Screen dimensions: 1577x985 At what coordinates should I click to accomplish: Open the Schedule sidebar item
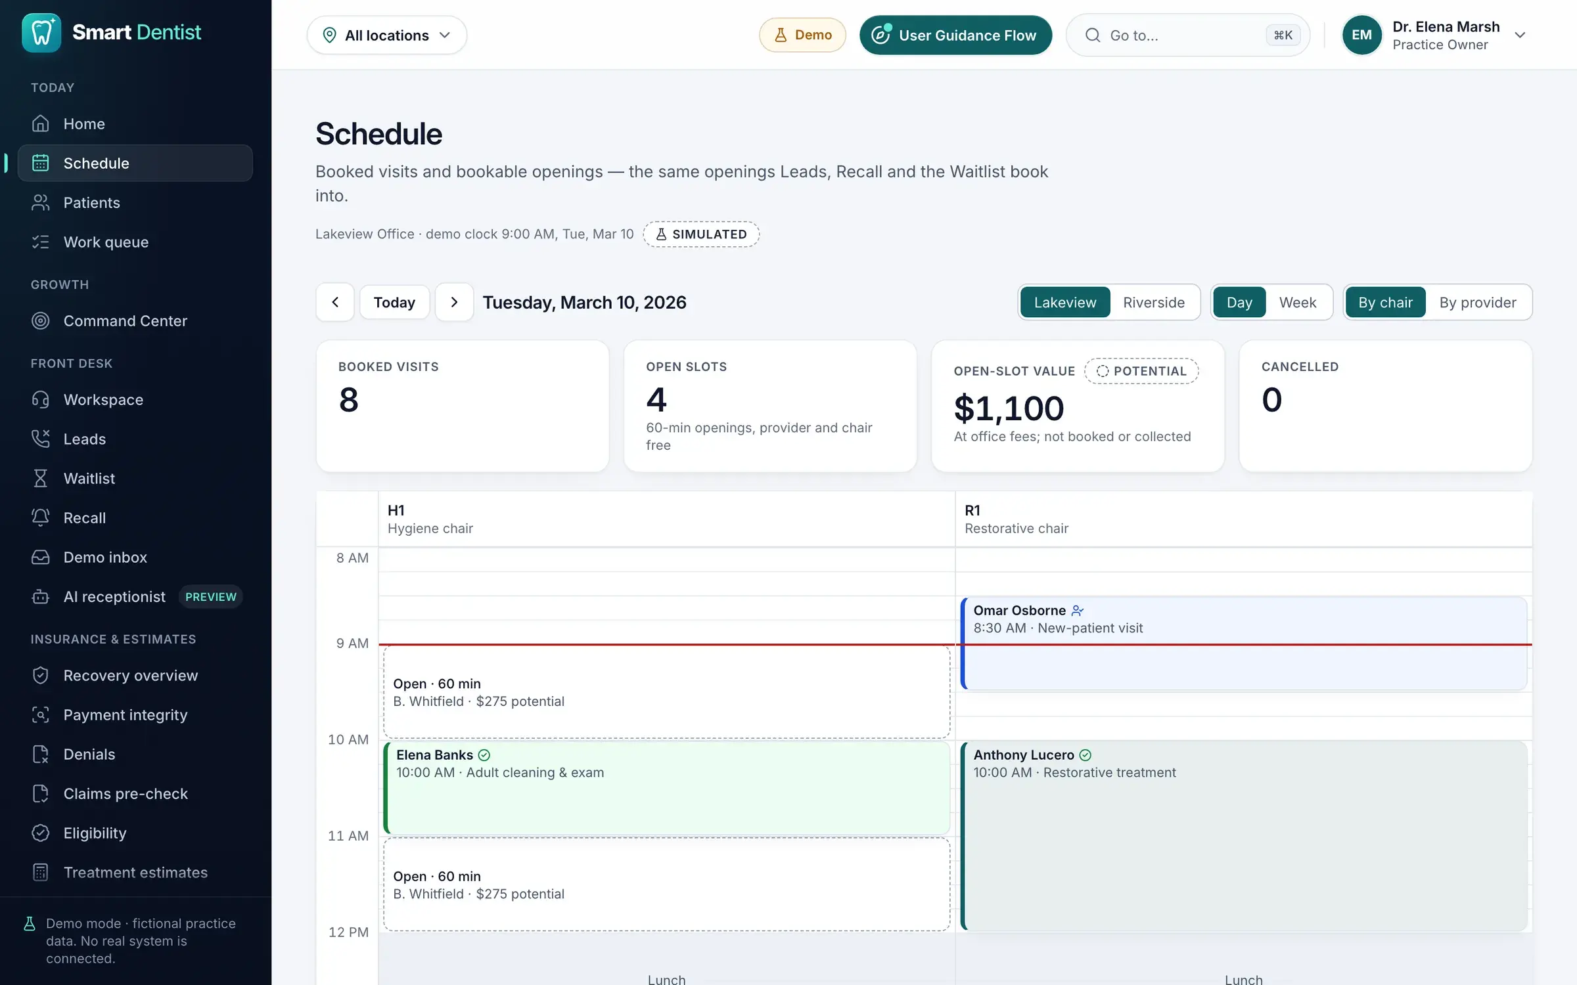point(135,163)
